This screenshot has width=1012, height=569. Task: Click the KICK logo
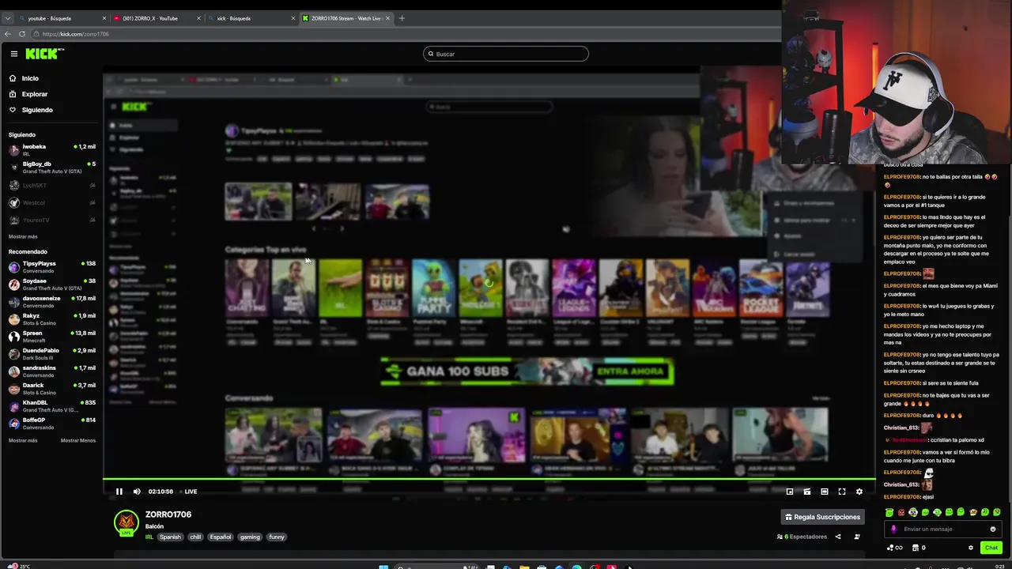coord(43,54)
